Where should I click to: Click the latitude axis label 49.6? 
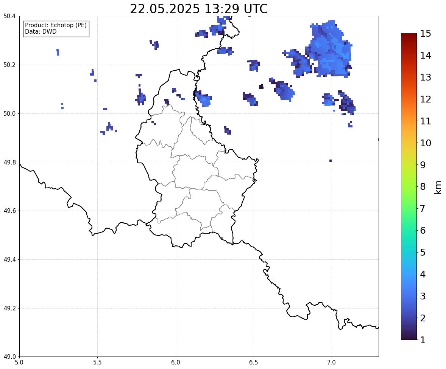9,211
